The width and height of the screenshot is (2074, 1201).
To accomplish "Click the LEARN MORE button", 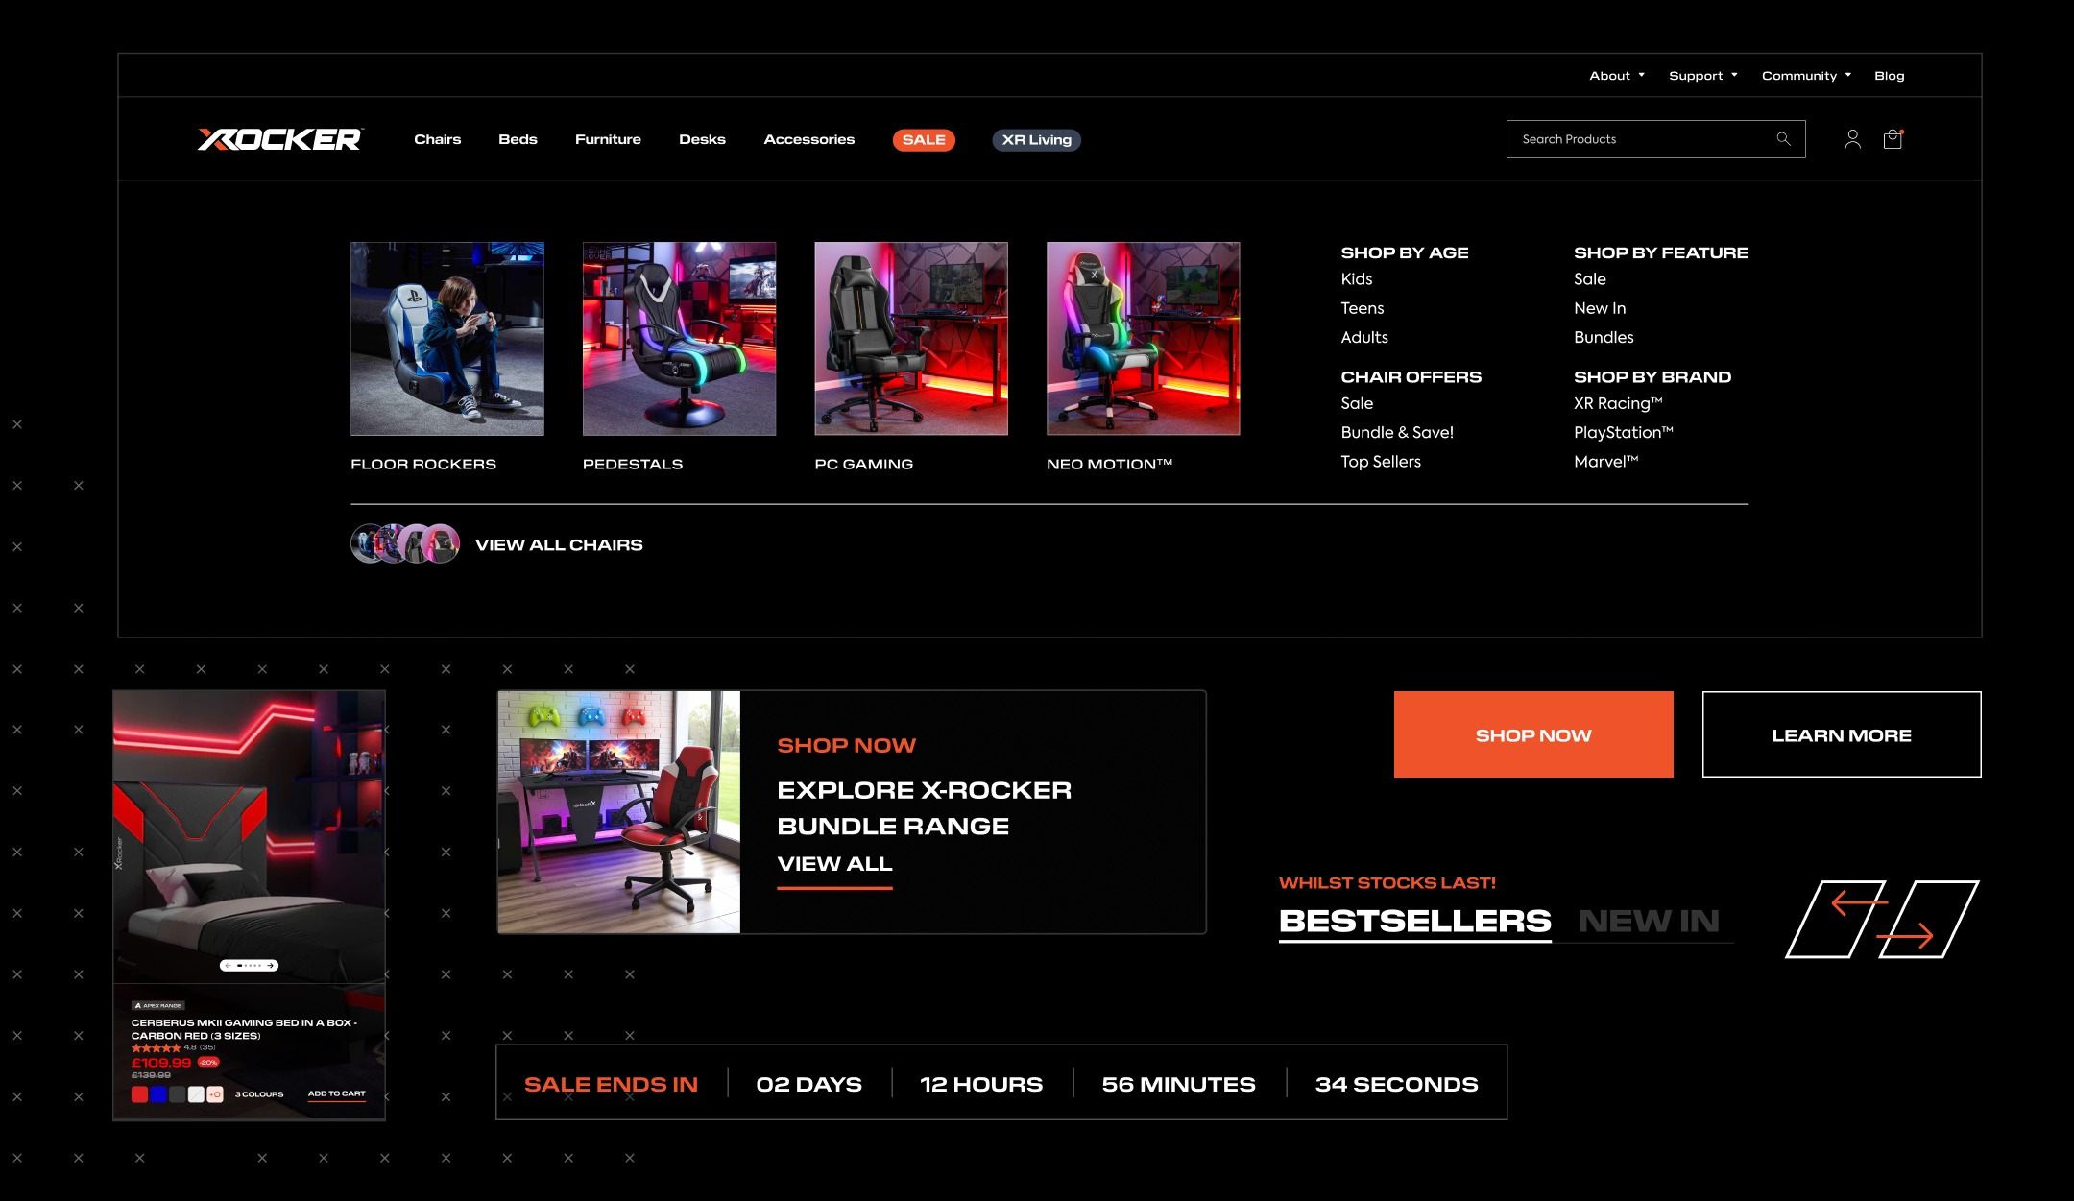I will click(x=1842, y=734).
